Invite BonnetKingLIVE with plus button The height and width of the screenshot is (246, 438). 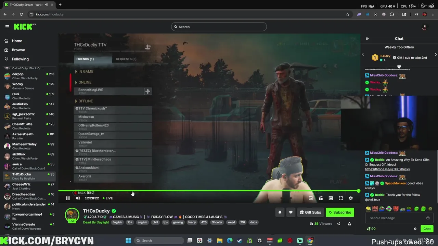[147, 91]
